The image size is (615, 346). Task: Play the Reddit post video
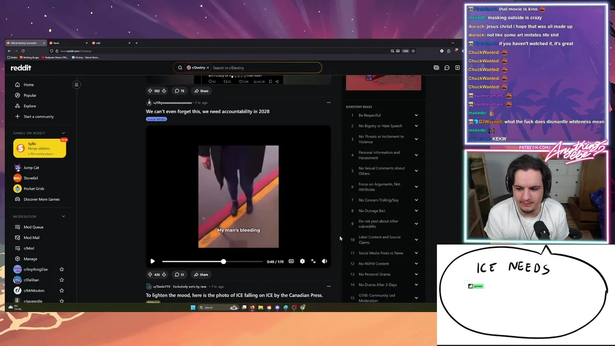click(x=152, y=261)
